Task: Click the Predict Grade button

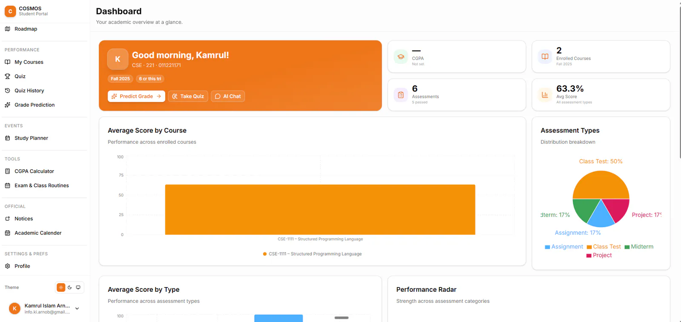Action: [x=136, y=96]
